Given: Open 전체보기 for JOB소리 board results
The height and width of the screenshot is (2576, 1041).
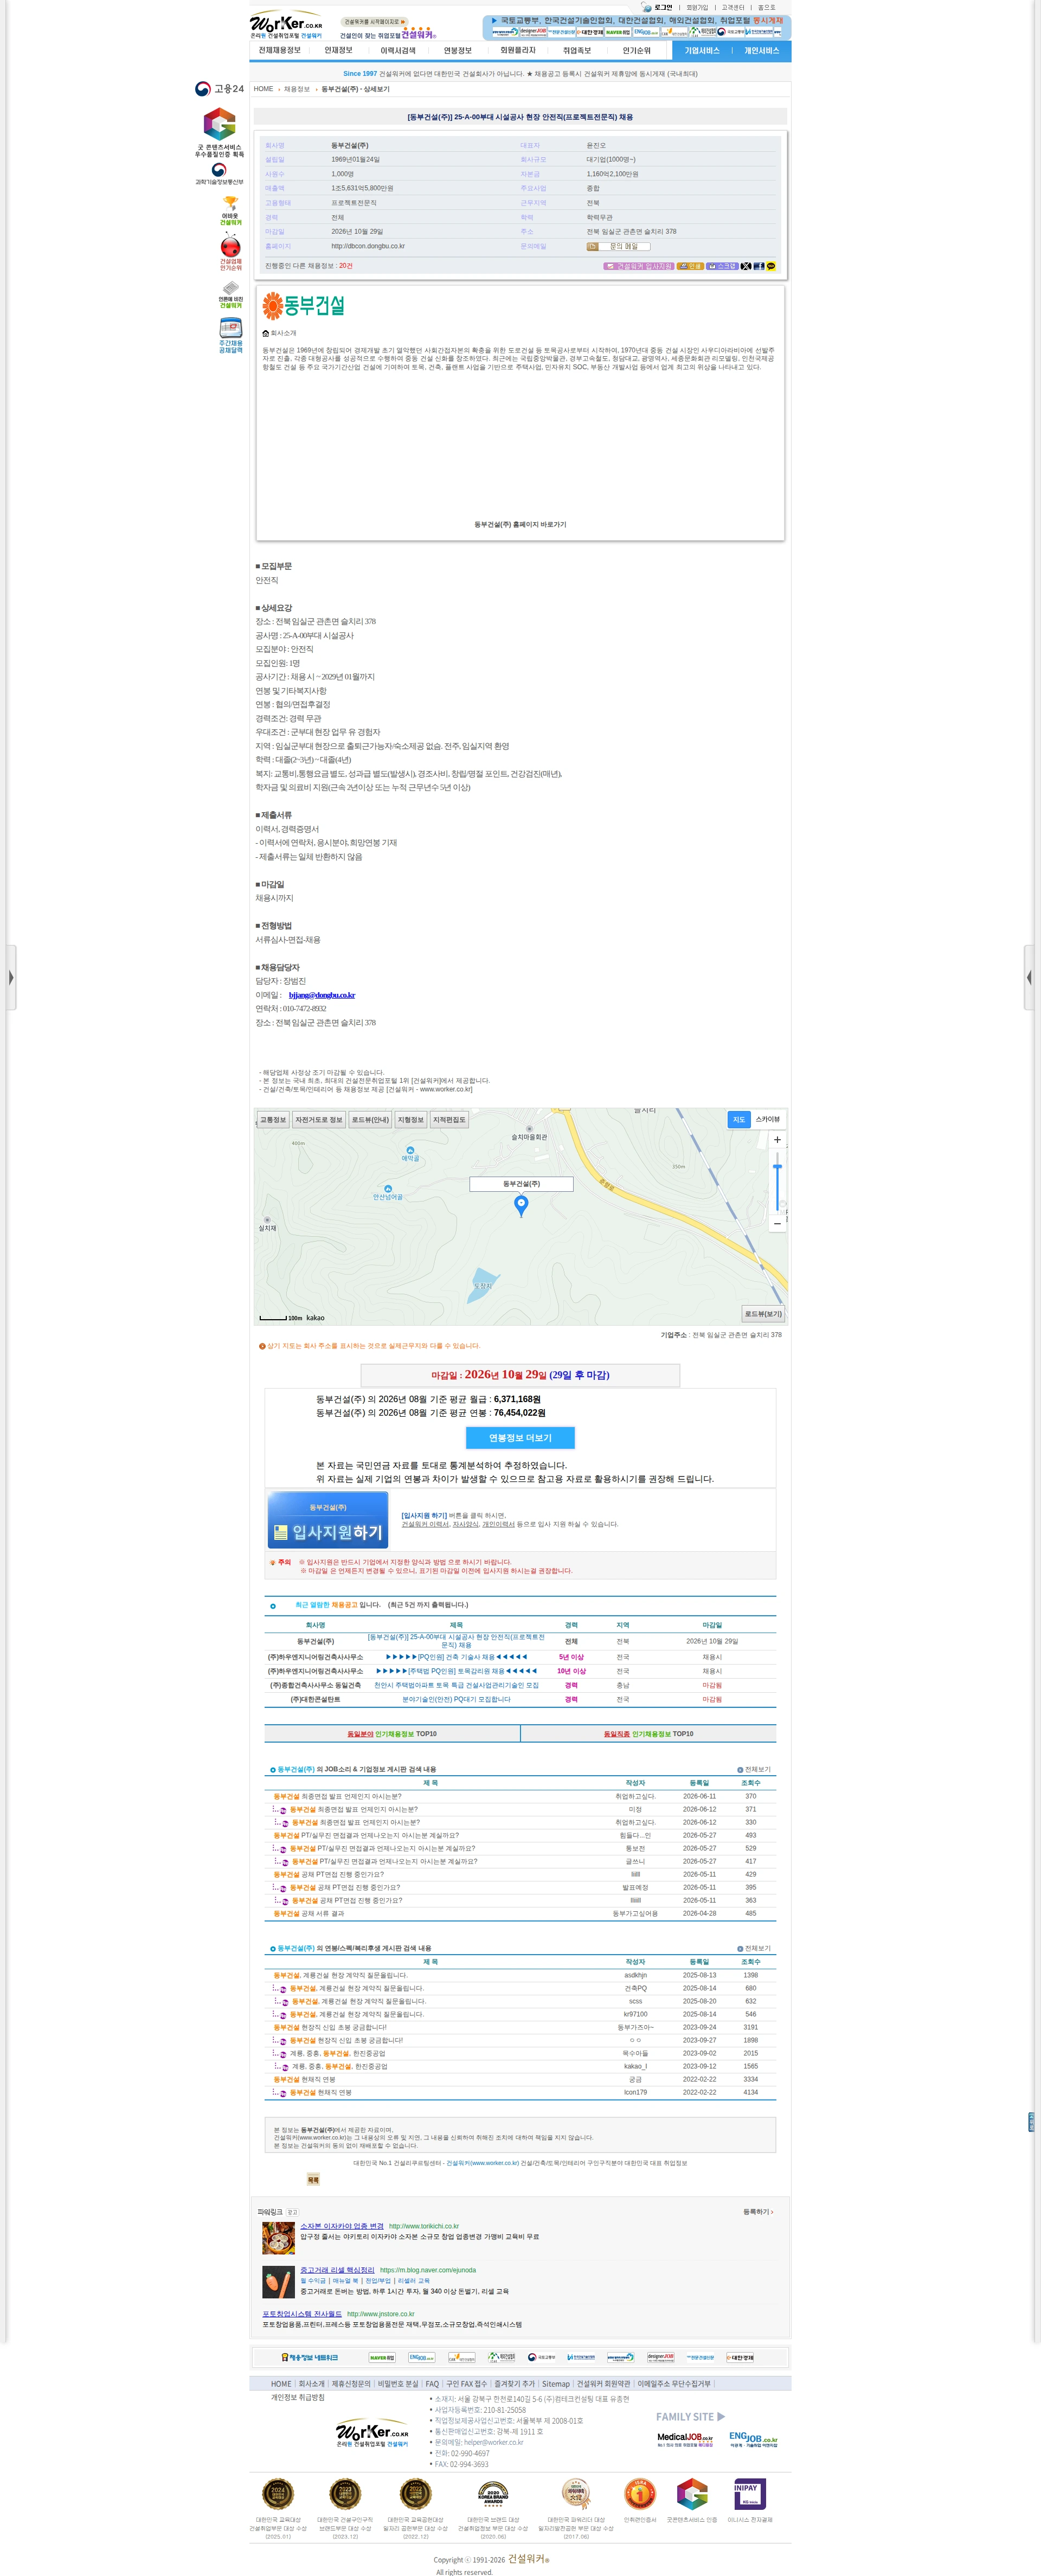Looking at the screenshot, I should click(x=754, y=1769).
